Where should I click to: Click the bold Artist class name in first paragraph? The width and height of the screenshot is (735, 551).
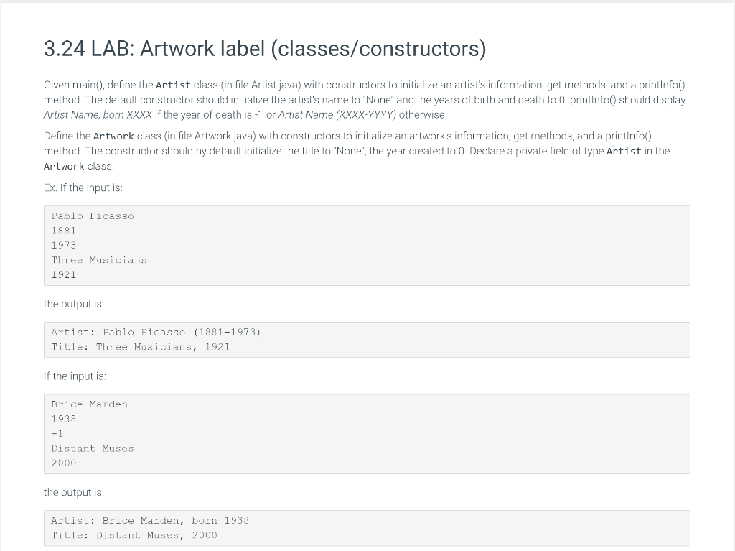173,85
